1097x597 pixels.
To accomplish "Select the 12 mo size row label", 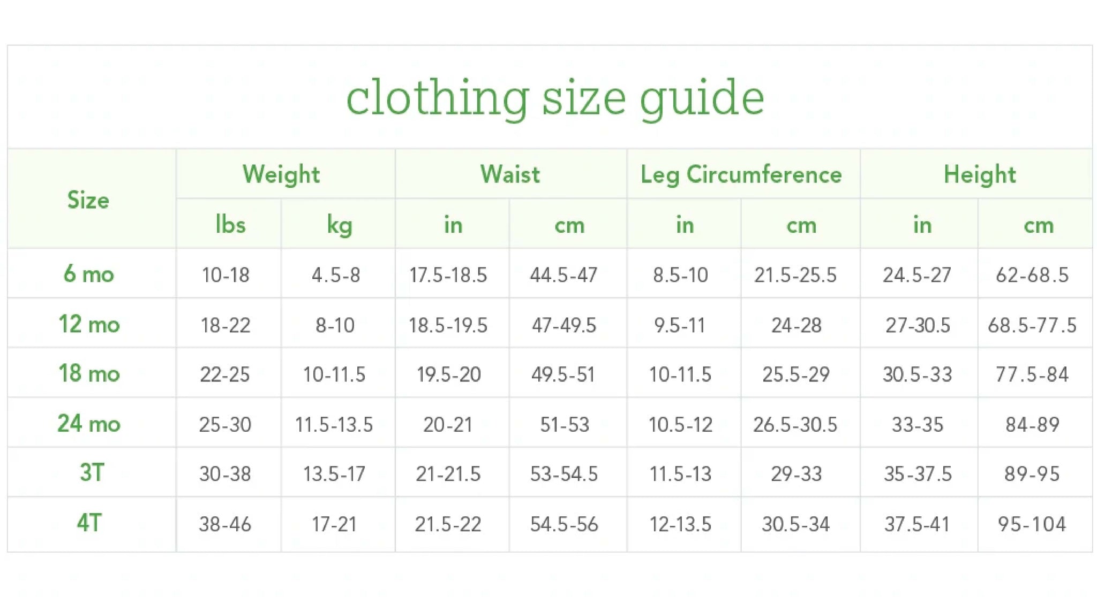I will [x=89, y=324].
